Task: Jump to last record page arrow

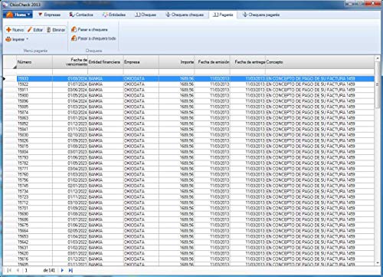Action: (70, 270)
